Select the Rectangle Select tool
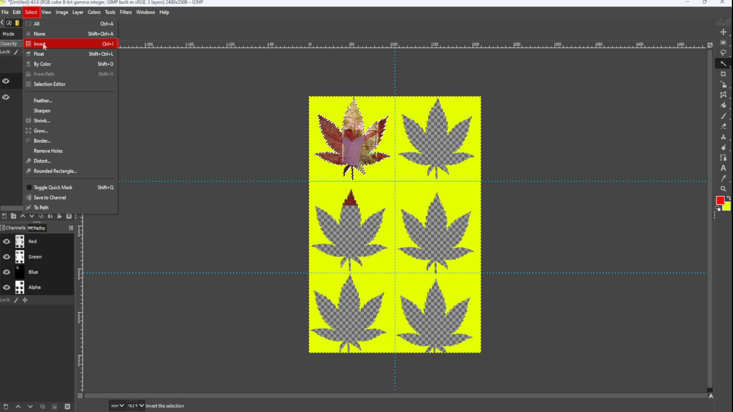Screen dimensions: 733x412 click(x=723, y=43)
